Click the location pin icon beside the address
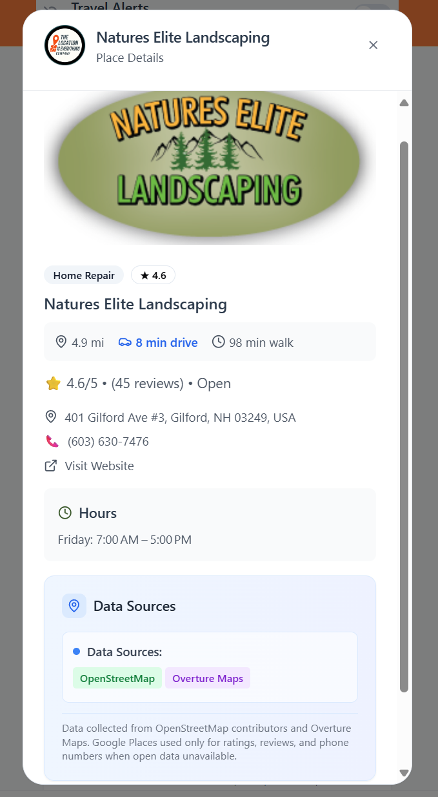 (x=51, y=417)
